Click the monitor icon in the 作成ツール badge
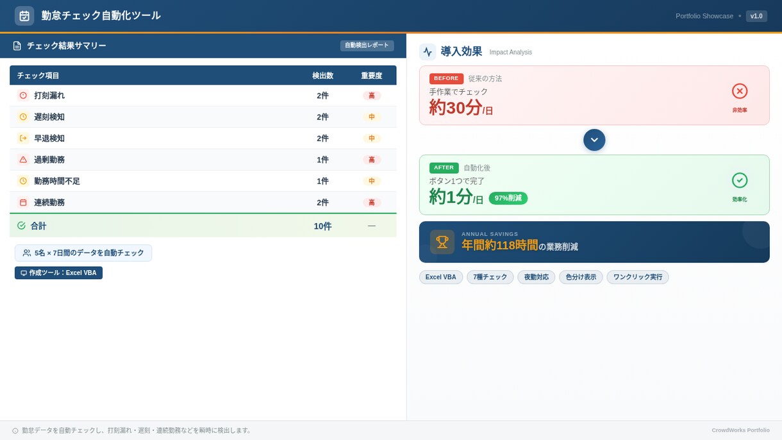This screenshot has height=440, width=782. [x=24, y=273]
